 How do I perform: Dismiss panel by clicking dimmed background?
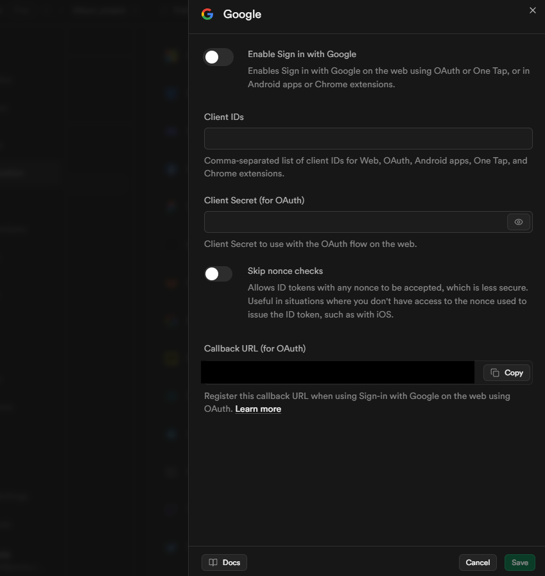coord(94,288)
